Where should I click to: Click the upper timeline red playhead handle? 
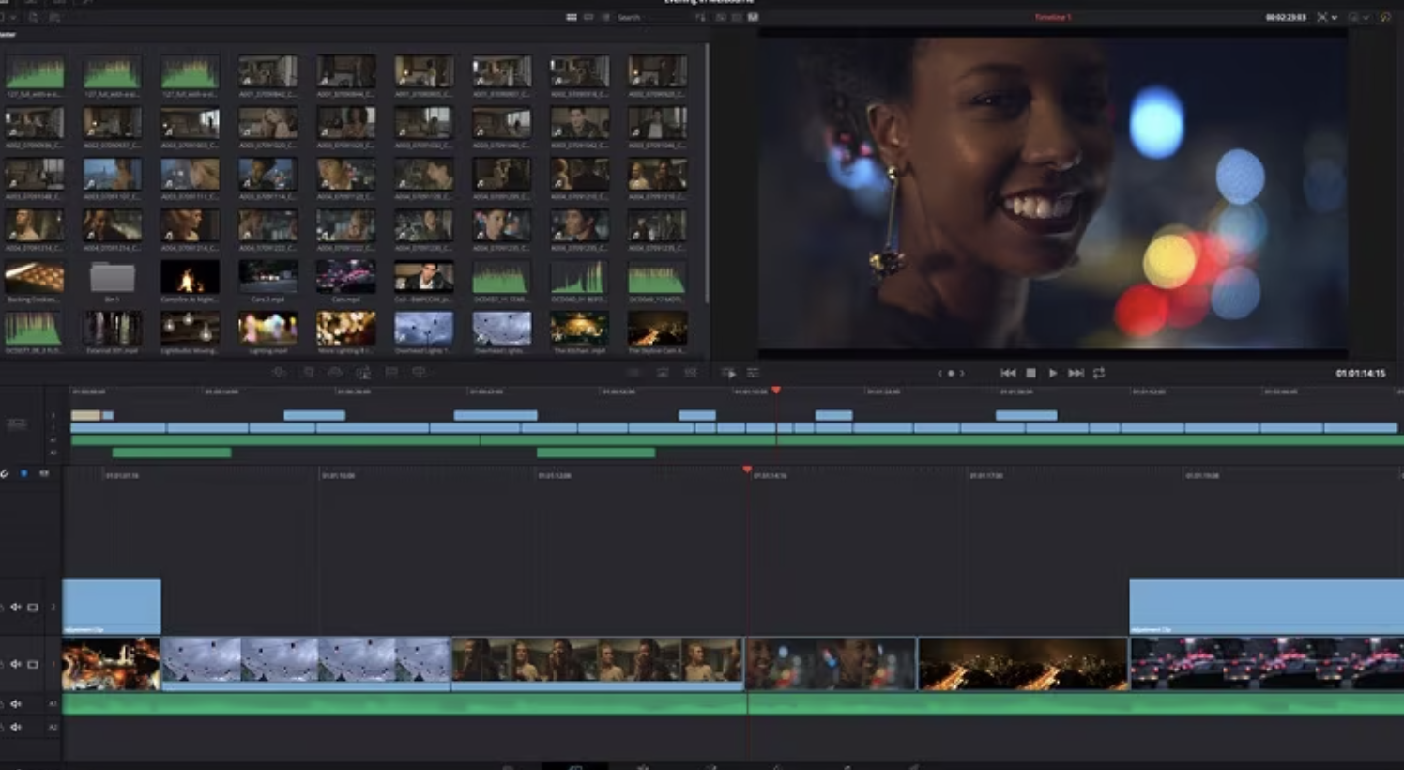776,390
